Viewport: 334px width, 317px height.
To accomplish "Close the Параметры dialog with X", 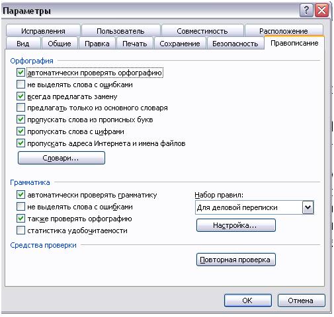I will pyautogui.click(x=322, y=11).
